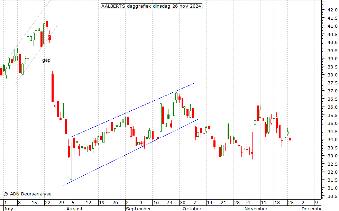
Task: Click the 31.5 price axis label
Action: [332, 180]
